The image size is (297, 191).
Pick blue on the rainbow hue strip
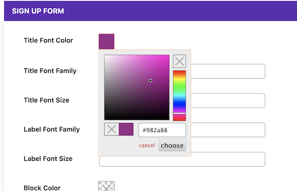click(x=179, y=104)
